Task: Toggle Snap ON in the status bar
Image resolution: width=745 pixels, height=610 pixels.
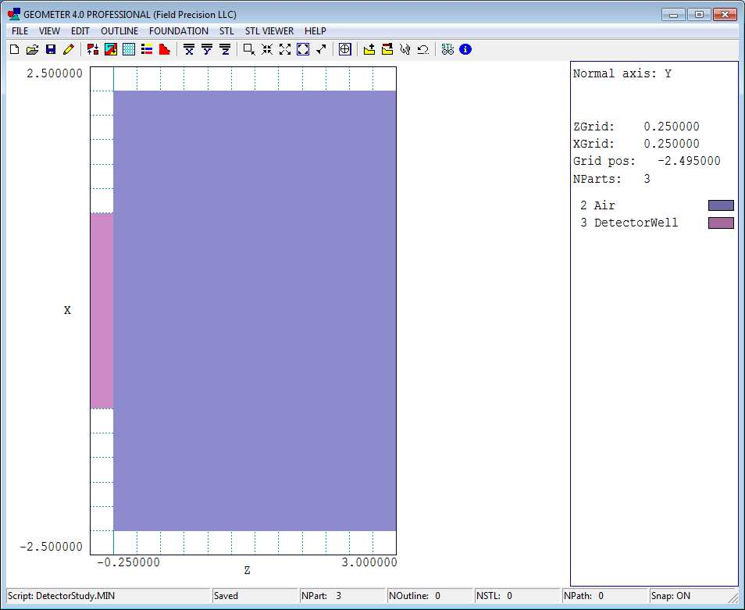Action: click(x=672, y=596)
